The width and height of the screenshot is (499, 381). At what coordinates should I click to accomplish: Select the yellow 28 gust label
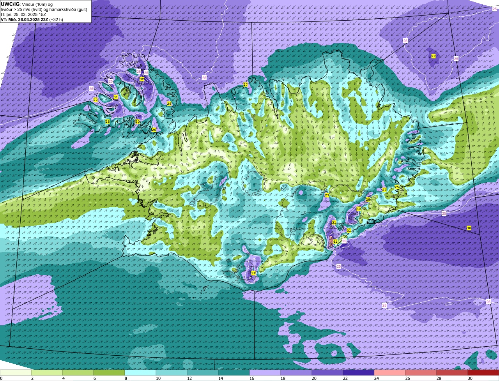pyautogui.click(x=368, y=199)
